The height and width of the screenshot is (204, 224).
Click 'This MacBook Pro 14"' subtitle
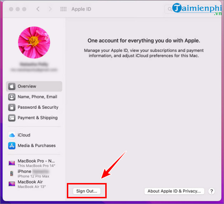[x=36, y=166]
